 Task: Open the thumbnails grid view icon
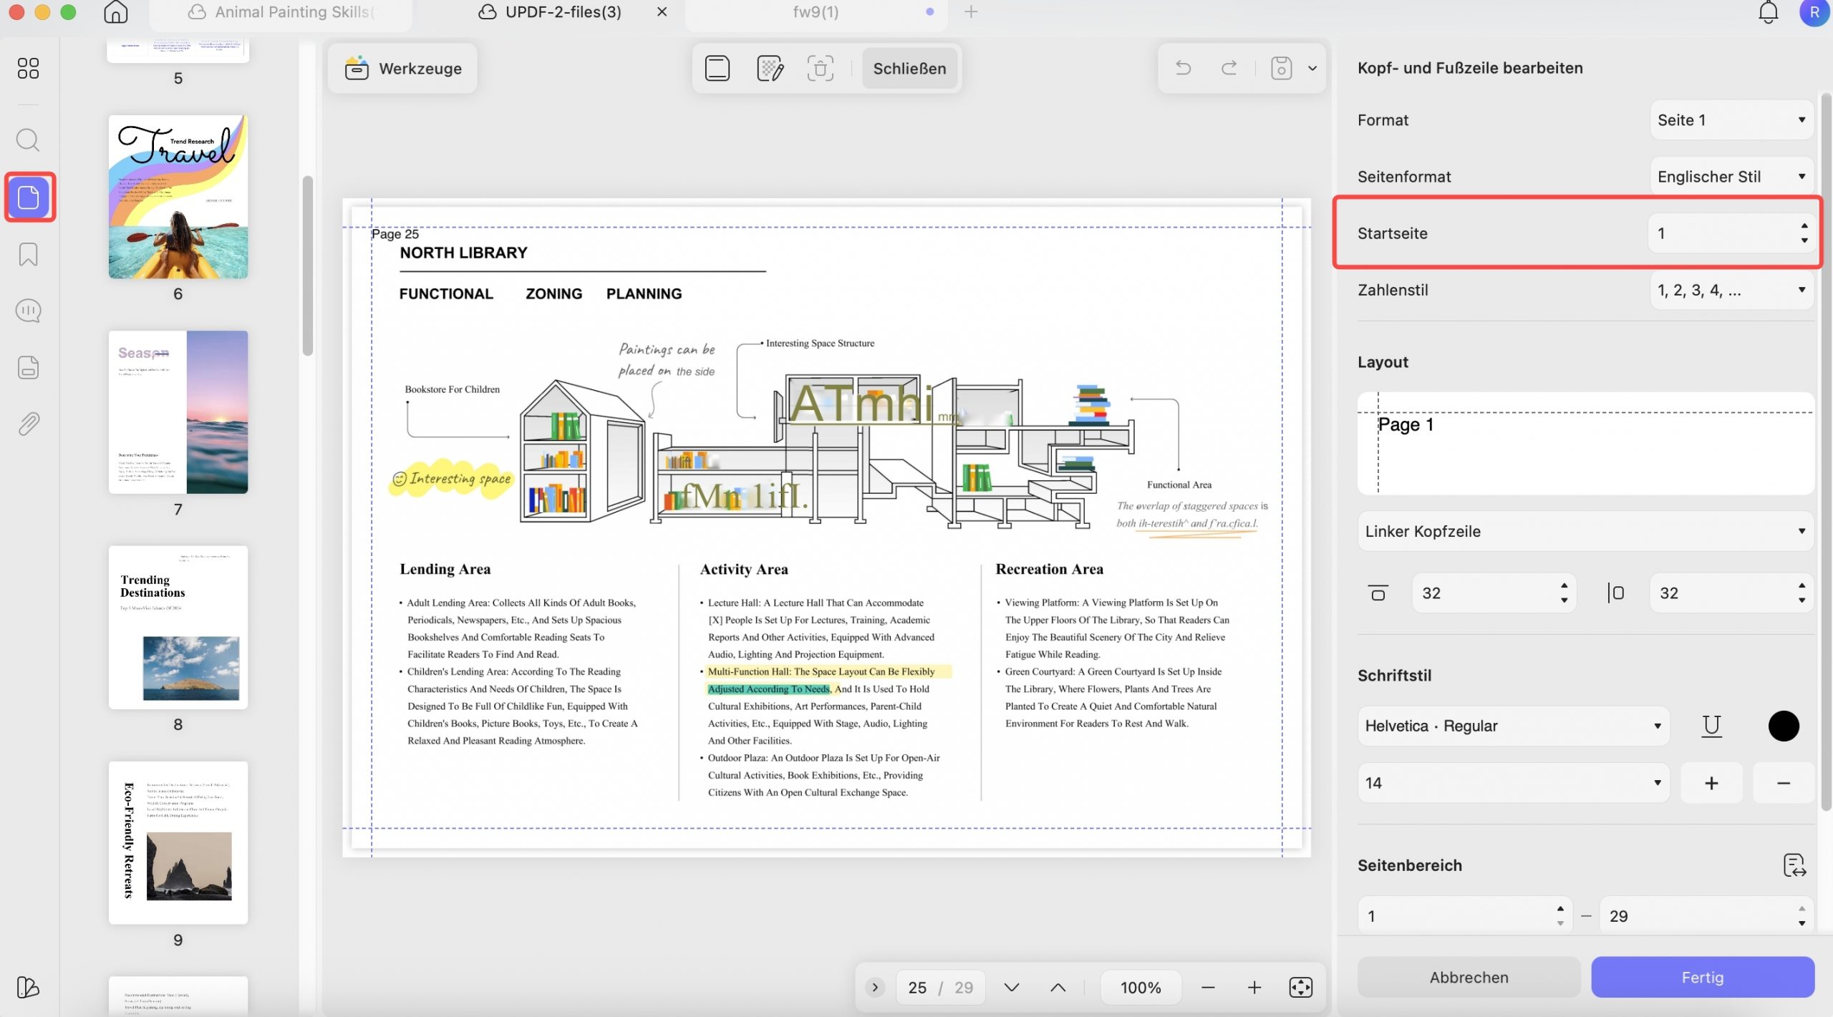(x=28, y=68)
